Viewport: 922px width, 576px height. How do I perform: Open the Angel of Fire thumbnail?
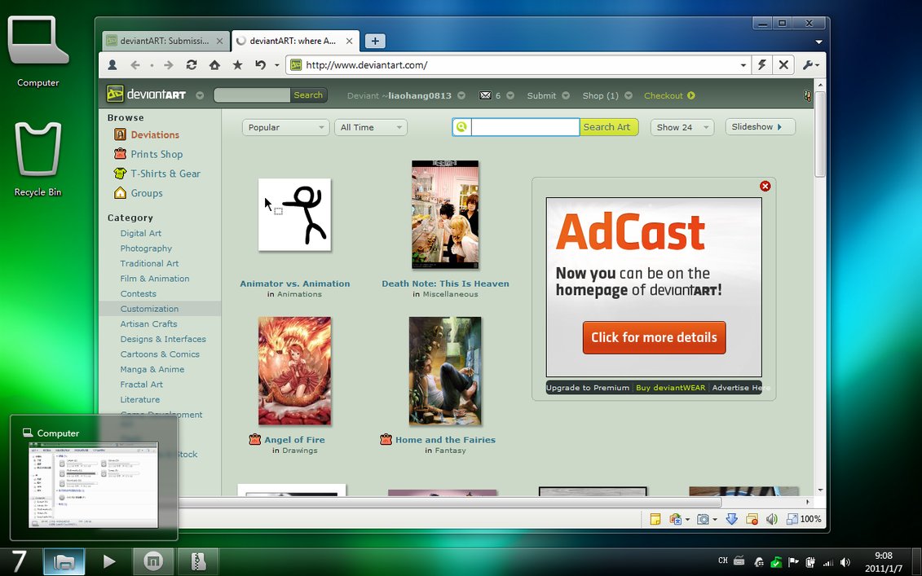click(x=294, y=371)
